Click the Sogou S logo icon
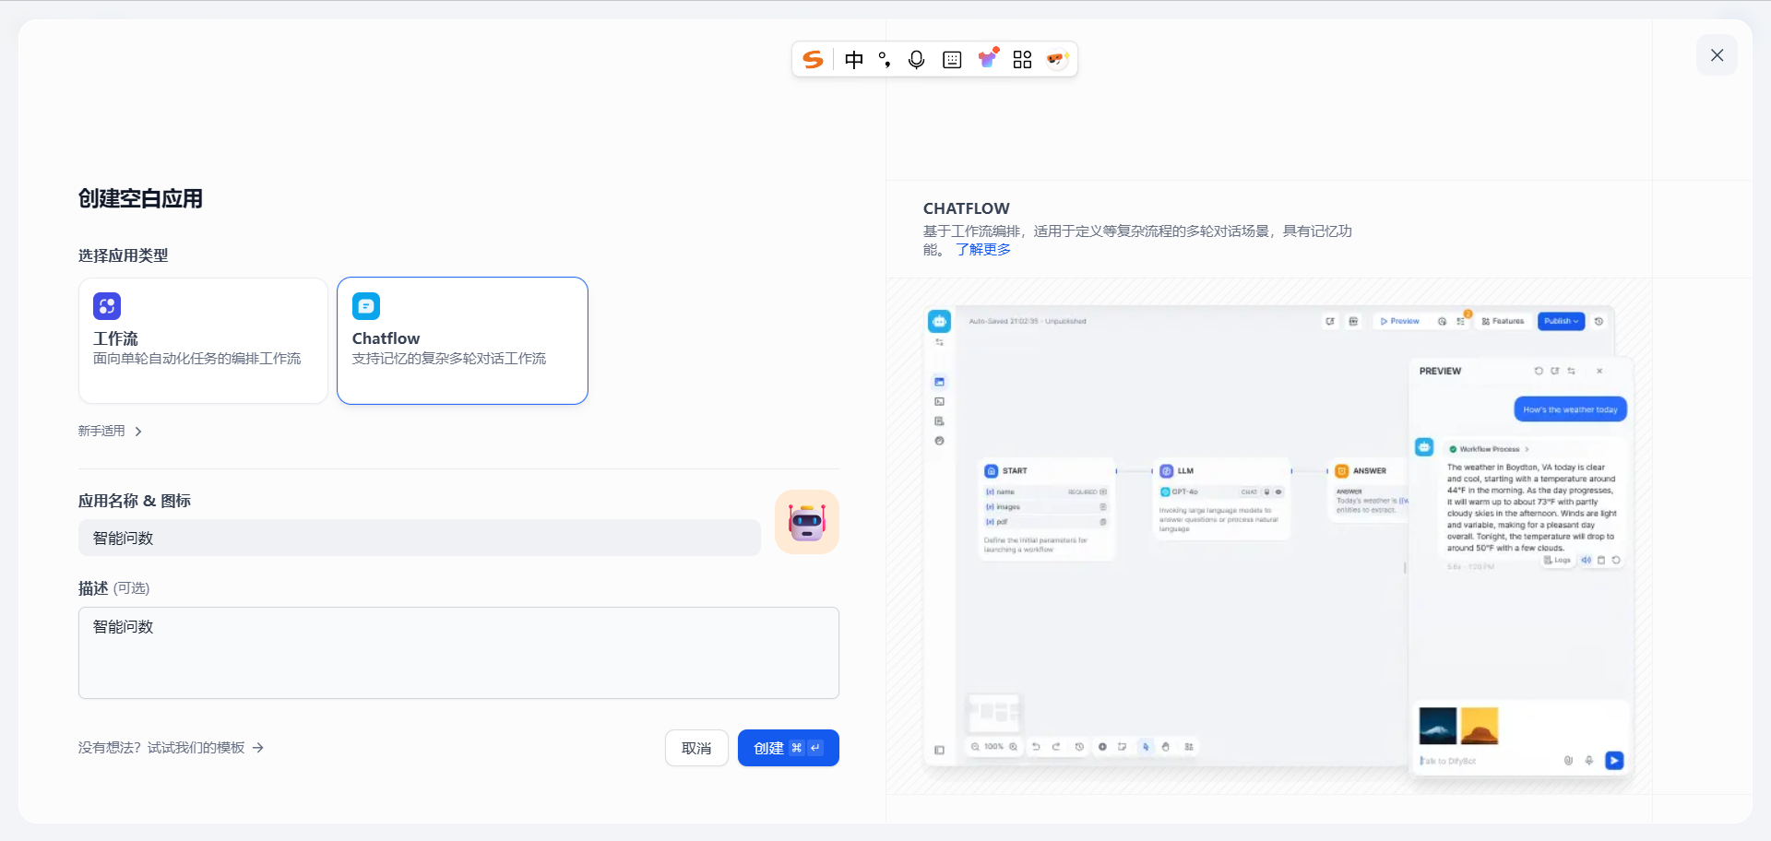This screenshot has height=841, width=1771. coord(813,60)
